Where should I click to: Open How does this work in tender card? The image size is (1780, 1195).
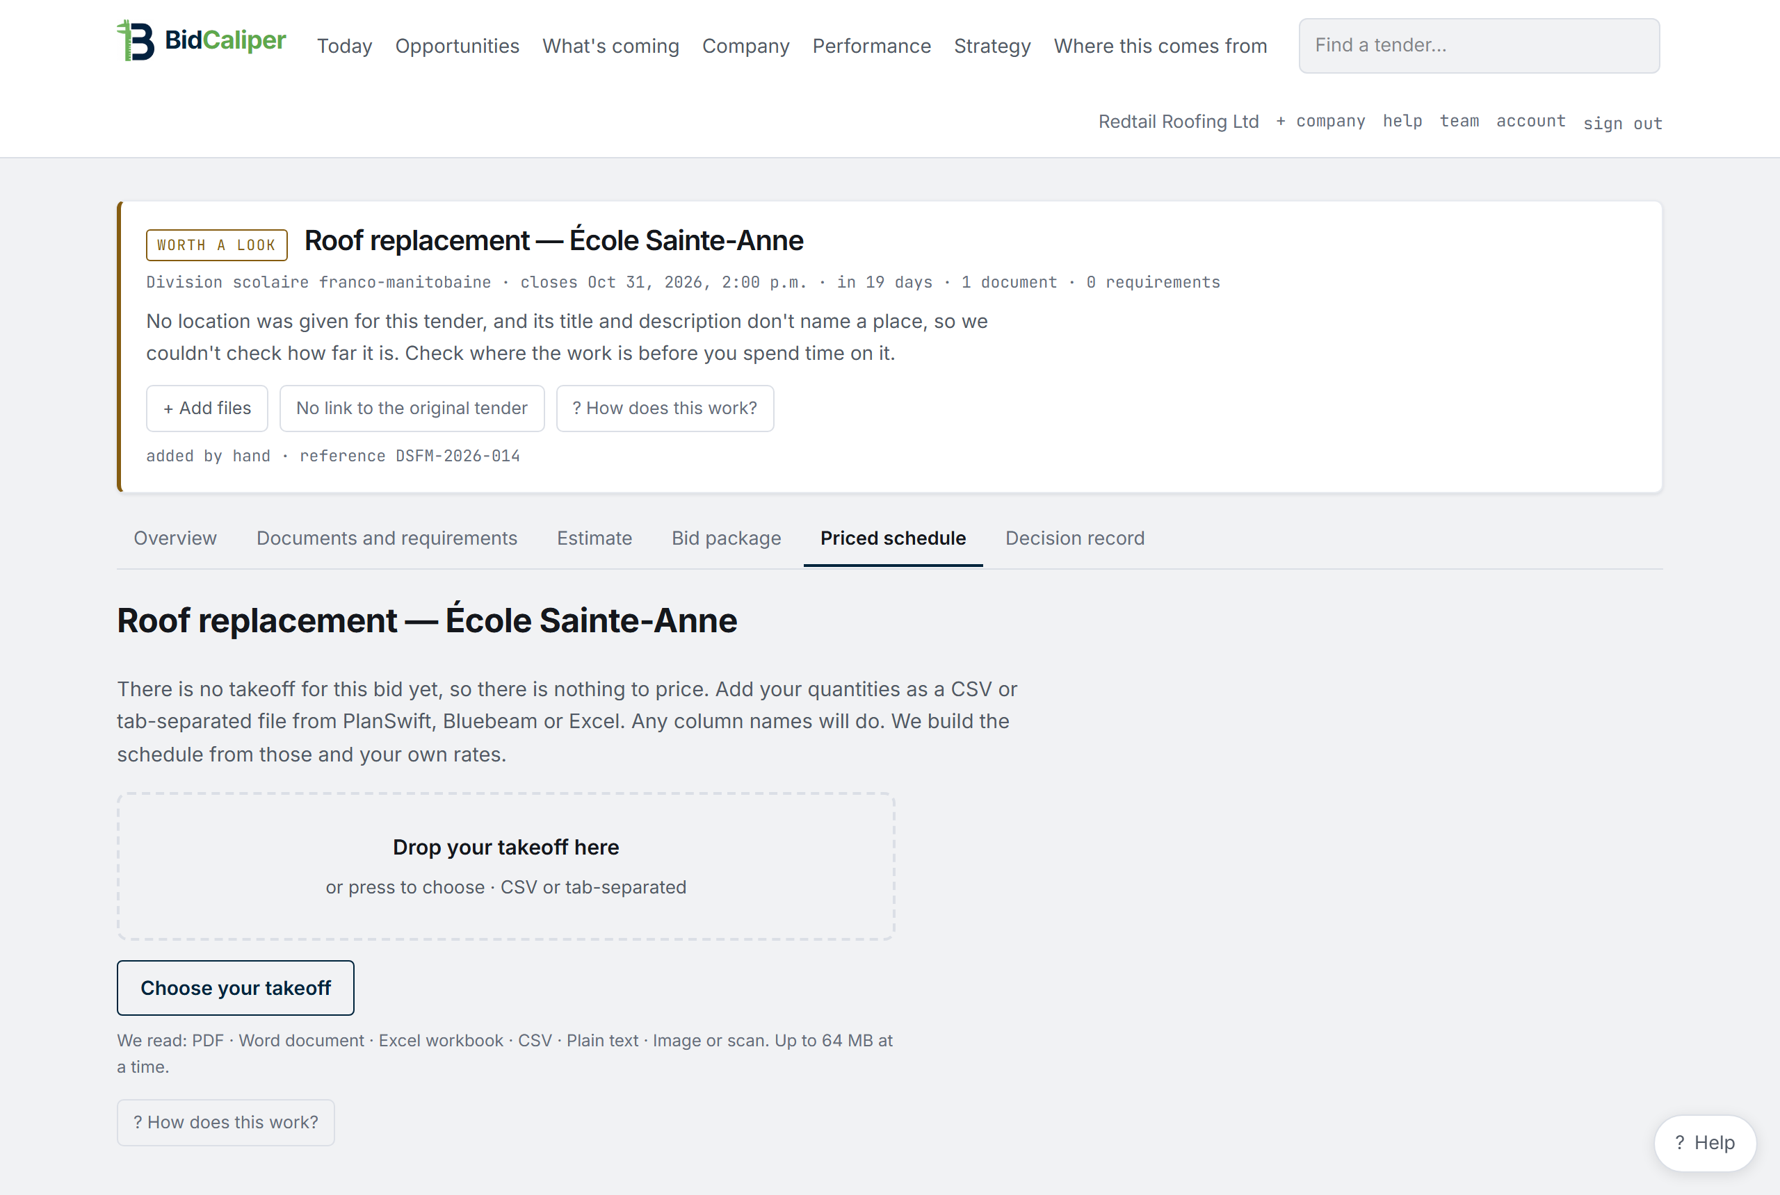point(665,409)
